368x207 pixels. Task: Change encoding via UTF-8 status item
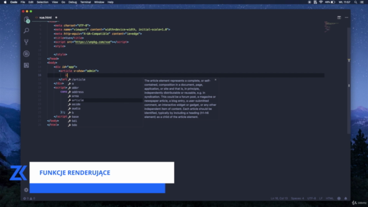pos(312,198)
